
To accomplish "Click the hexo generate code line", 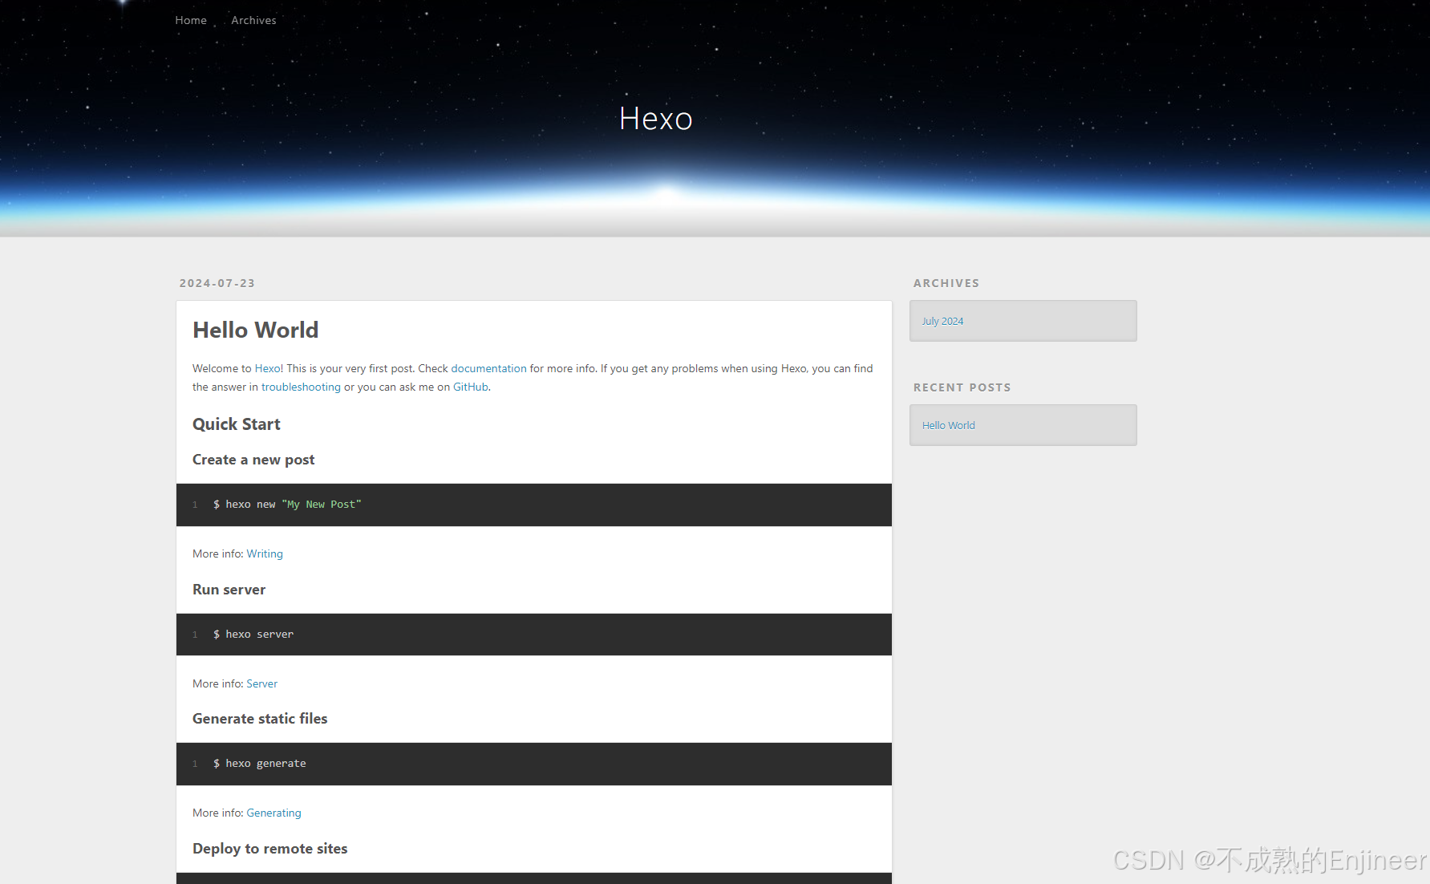I will tap(259, 764).
